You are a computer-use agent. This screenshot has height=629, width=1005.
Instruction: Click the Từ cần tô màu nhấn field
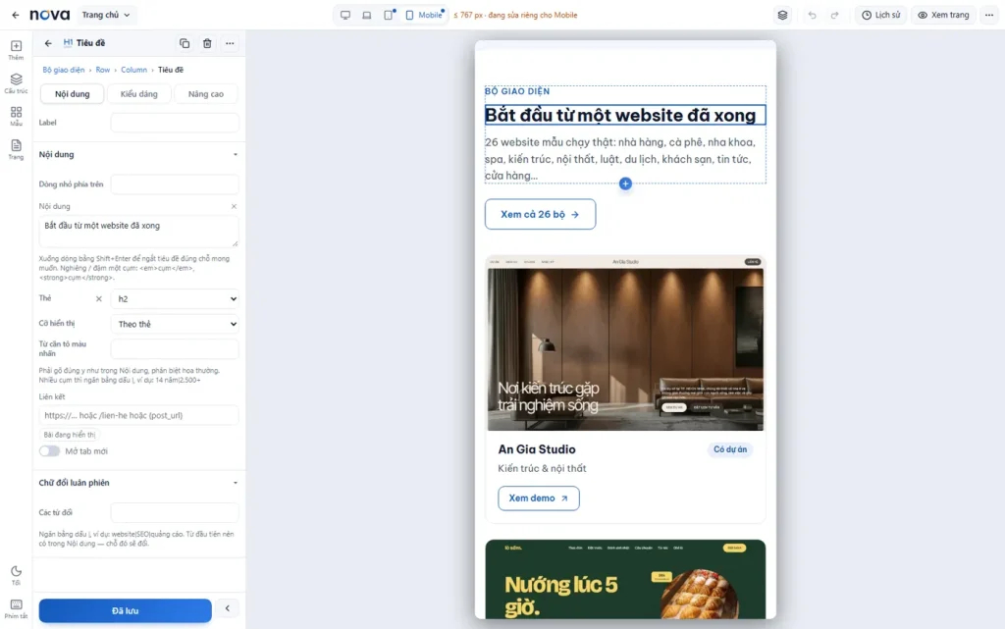click(x=175, y=349)
